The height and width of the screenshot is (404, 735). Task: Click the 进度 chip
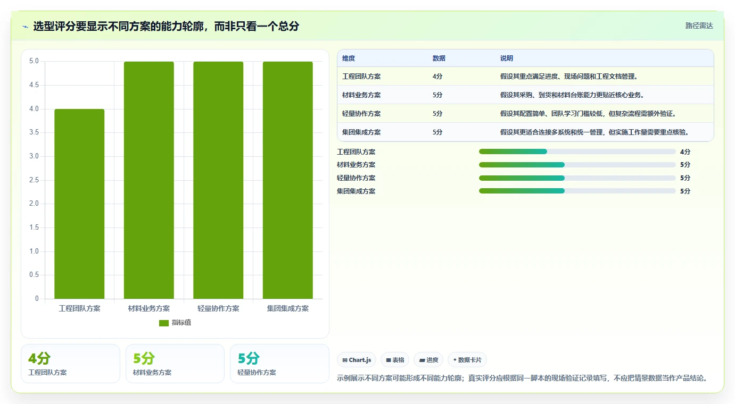point(428,360)
